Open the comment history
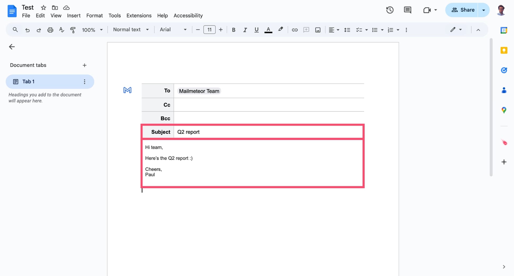The image size is (514, 276). click(x=407, y=10)
